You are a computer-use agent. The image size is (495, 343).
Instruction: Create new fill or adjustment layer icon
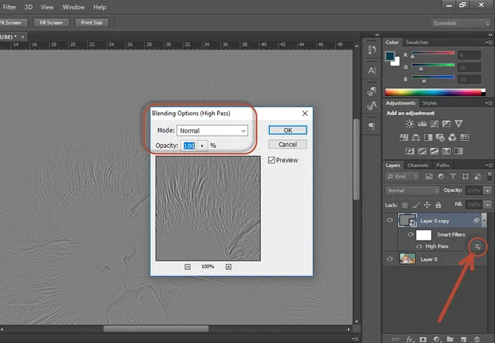pos(437,339)
